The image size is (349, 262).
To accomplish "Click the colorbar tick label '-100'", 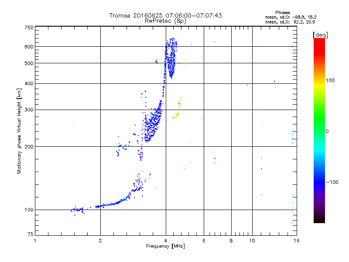I will (x=332, y=182).
